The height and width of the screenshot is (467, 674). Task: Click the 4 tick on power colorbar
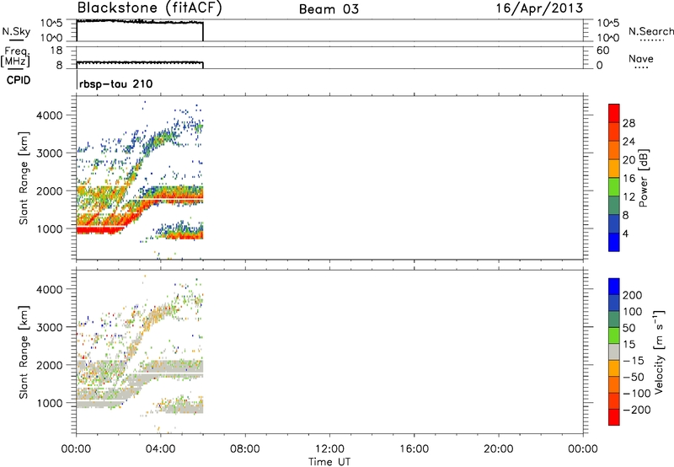625,233
